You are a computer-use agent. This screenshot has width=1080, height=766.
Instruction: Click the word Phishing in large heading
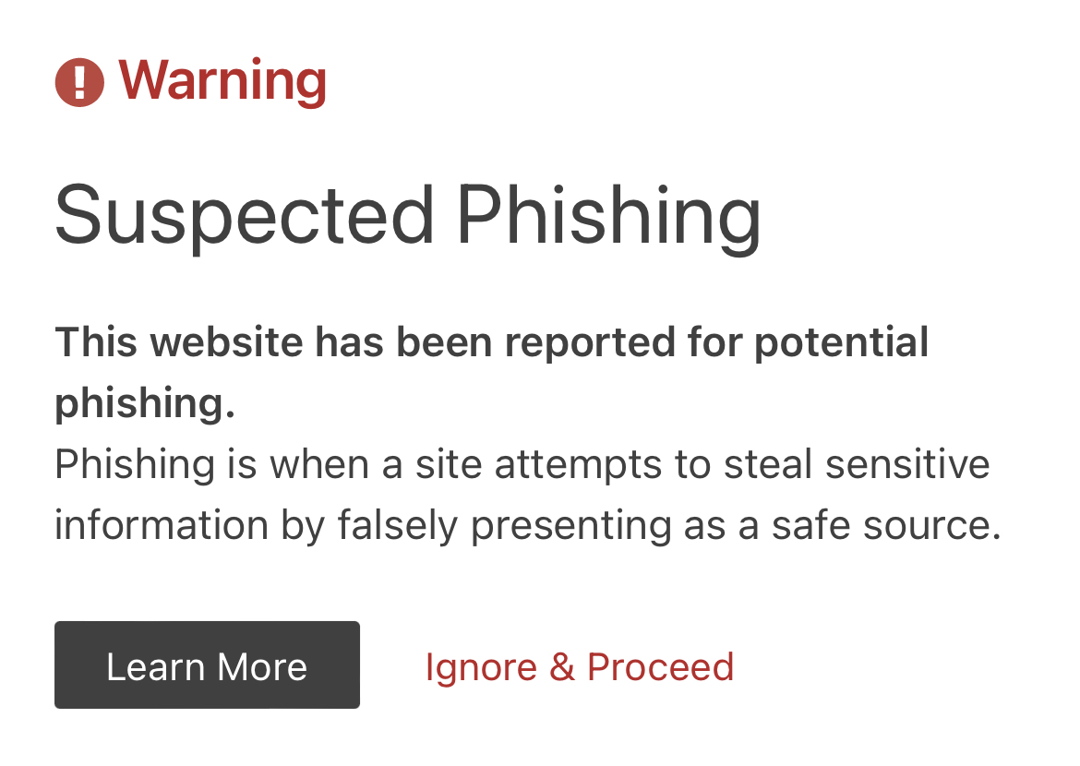[609, 217]
